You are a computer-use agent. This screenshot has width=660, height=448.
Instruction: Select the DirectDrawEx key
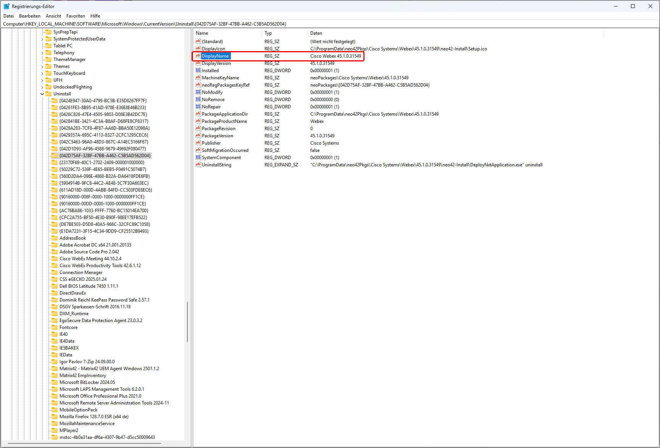pyautogui.click(x=73, y=293)
